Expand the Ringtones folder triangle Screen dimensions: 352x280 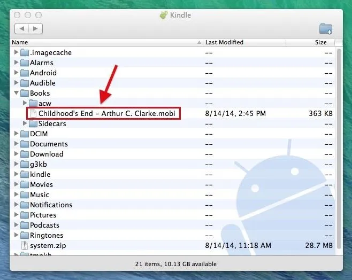[16, 235]
